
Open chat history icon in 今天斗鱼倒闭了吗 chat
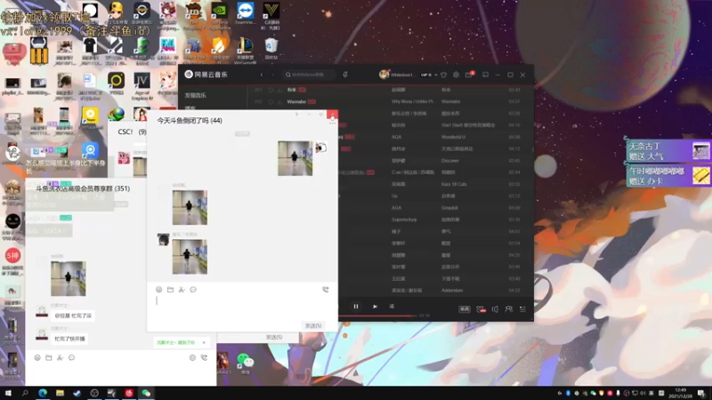click(193, 290)
